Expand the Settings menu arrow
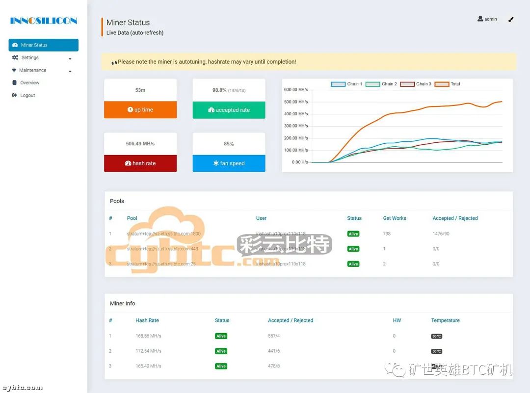This screenshot has width=530, height=393. (x=70, y=59)
